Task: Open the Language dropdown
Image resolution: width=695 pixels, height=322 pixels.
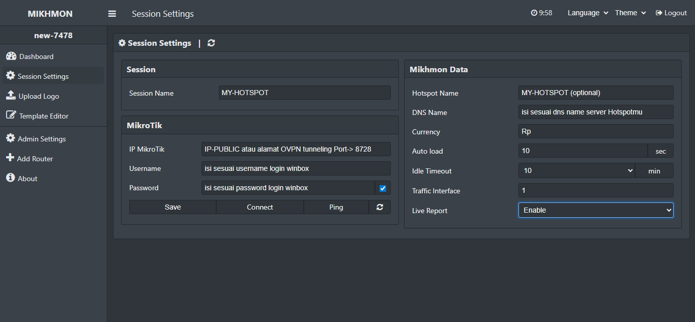Action: pos(588,13)
